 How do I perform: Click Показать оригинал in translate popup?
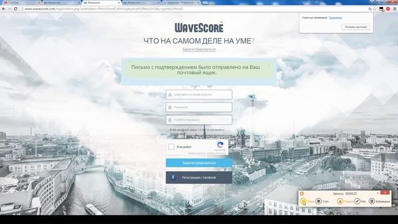pyautogui.click(x=356, y=27)
